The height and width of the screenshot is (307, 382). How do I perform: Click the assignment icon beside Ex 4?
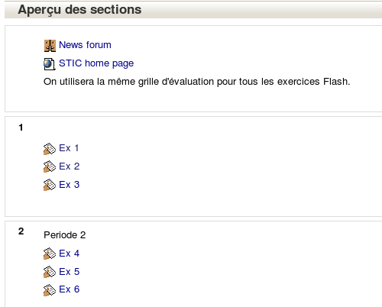click(x=50, y=254)
